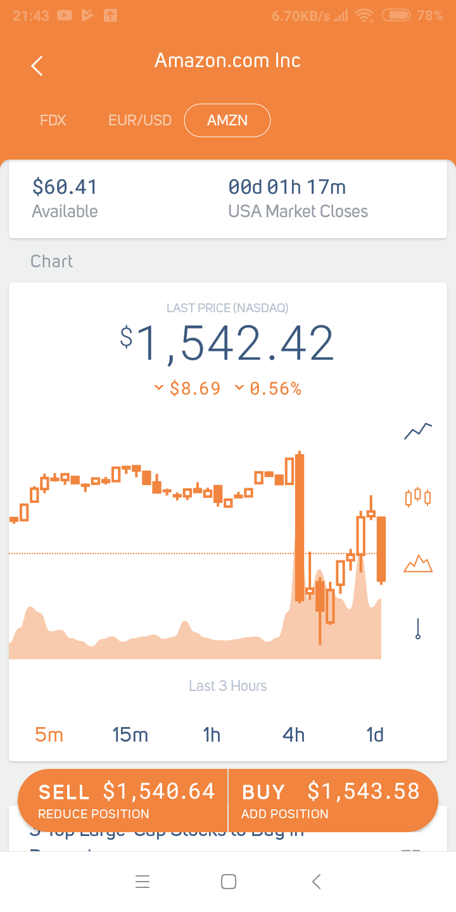The width and height of the screenshot is (456, 912).
Task: Switch to the FDX tab
Action: [53, 120]
